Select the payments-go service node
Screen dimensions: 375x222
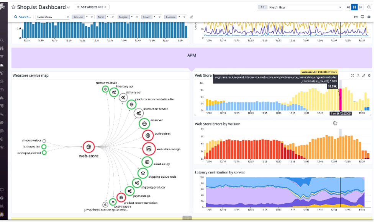pyautogui.click(x=129, y=191)
